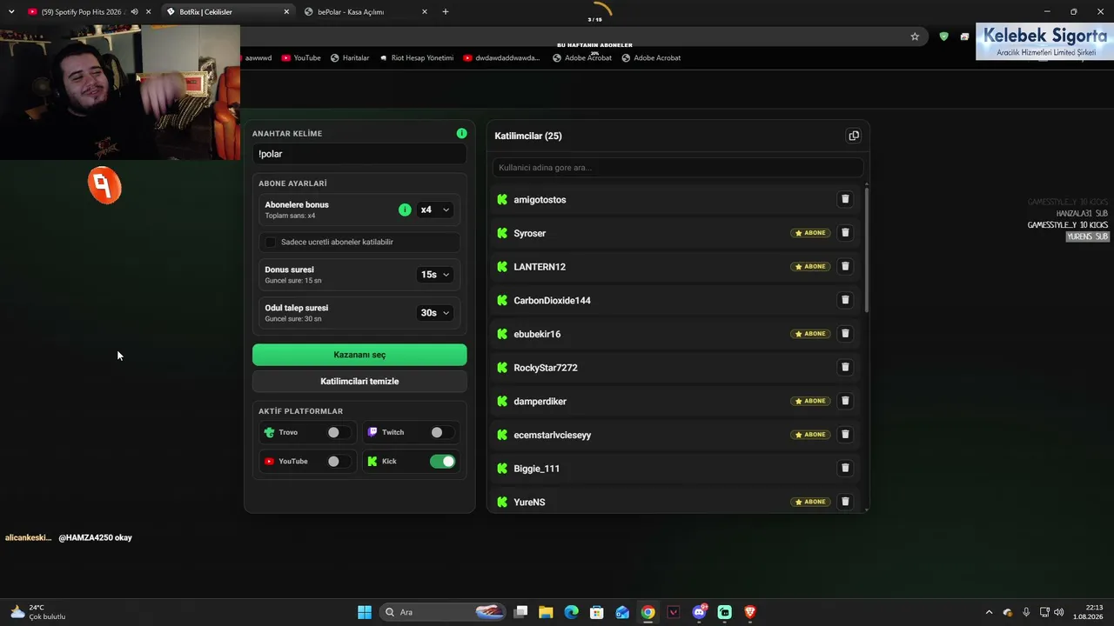The height and width of the screenshot is (626, 1114).
Task: Click participants list scrollbar
Action: (x=866, y=250)
